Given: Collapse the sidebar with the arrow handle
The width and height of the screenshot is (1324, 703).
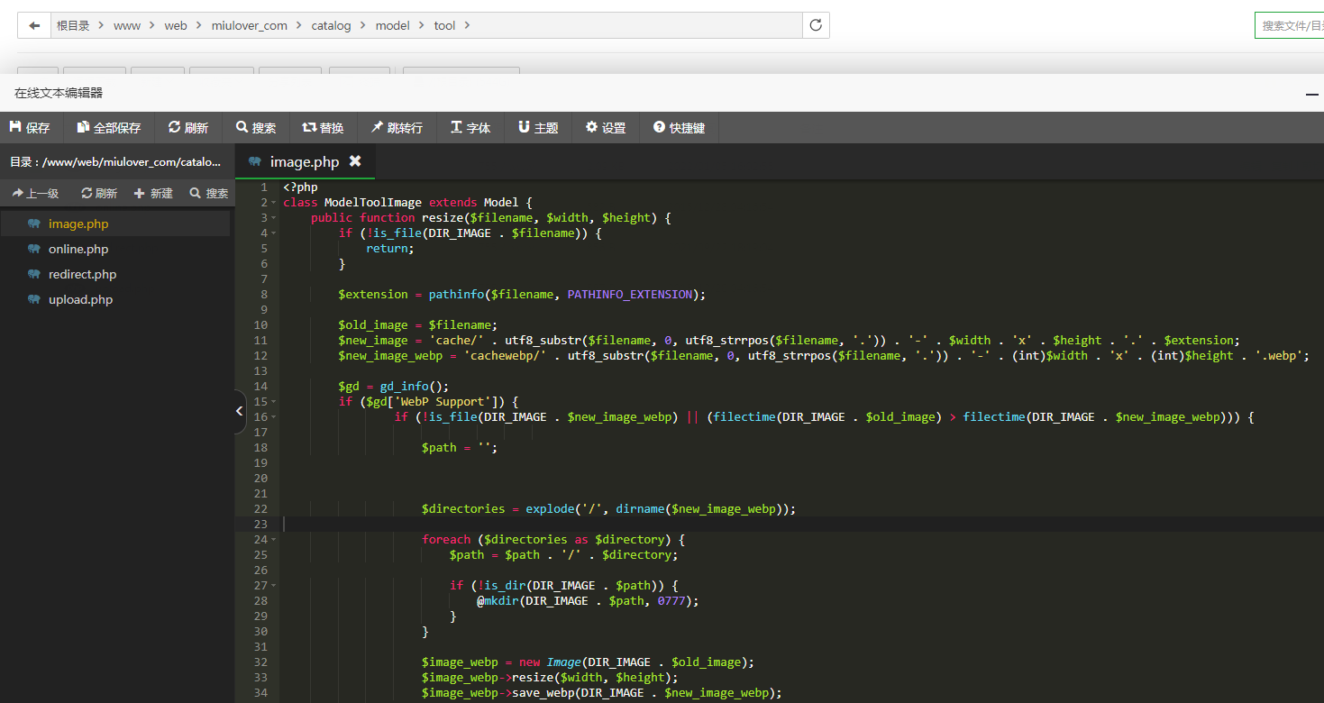Looking at the screenshot, I should pyautogui.click(x=240, y=411).
